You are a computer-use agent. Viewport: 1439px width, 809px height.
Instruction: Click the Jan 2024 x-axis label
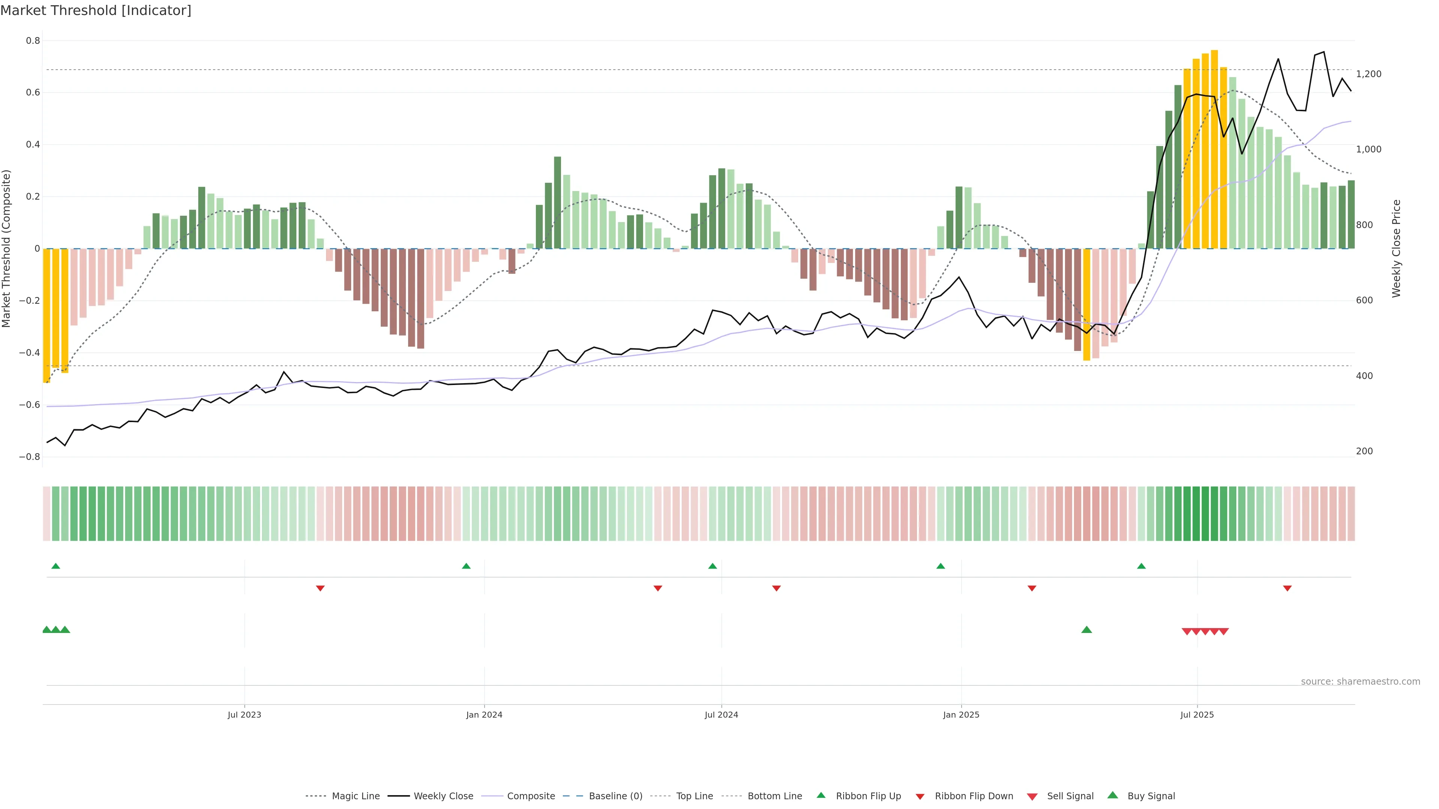[x=484, y=715]
